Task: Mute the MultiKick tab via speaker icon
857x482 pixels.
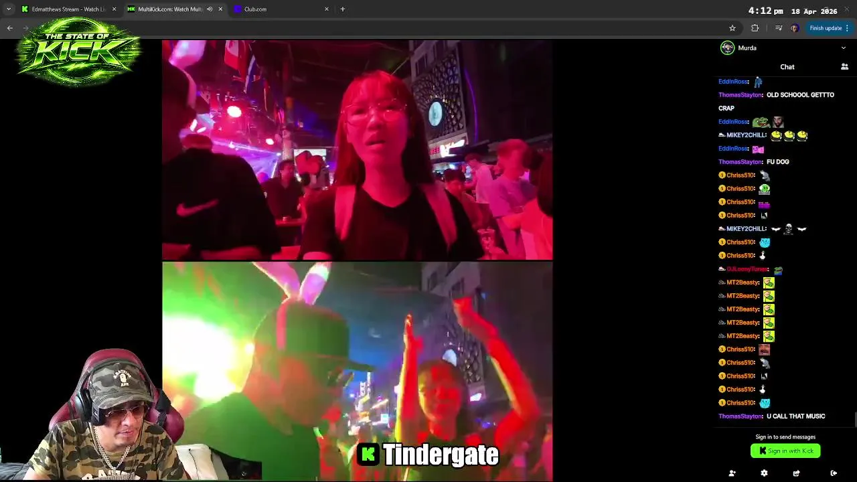Action: coord(210,9)
